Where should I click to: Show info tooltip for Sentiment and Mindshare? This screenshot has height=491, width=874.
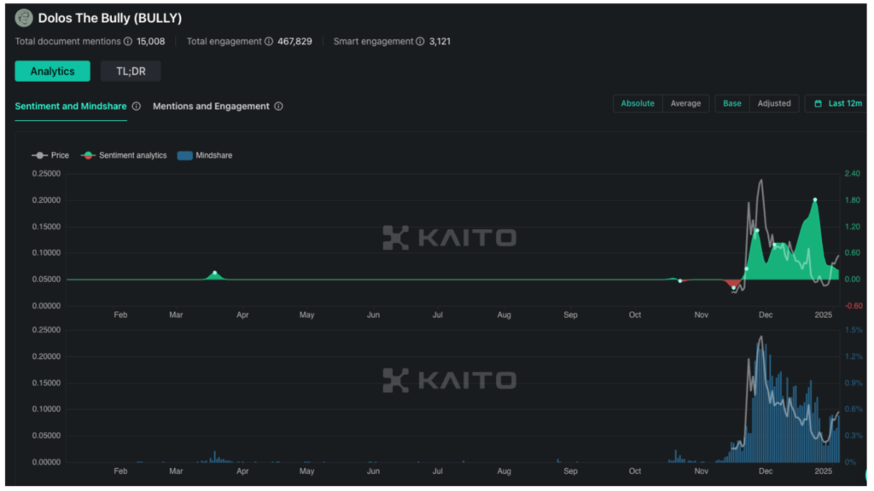coord(136,107)
